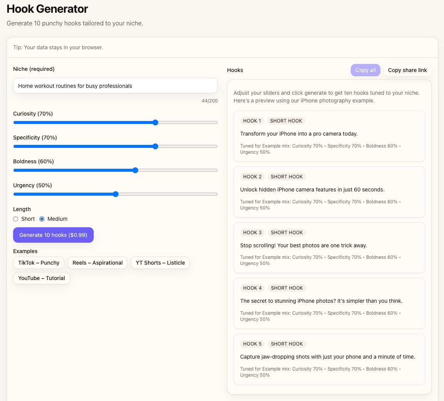Click the Generate 10 hooks ($0.99) button

[x=53, y=235]
